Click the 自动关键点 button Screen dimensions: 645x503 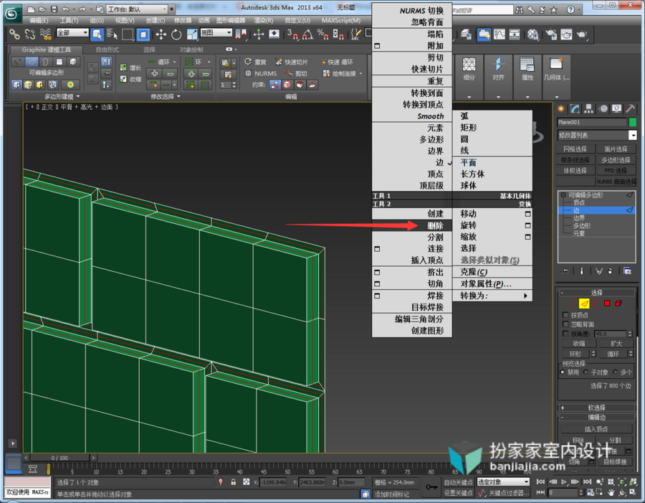458,482
